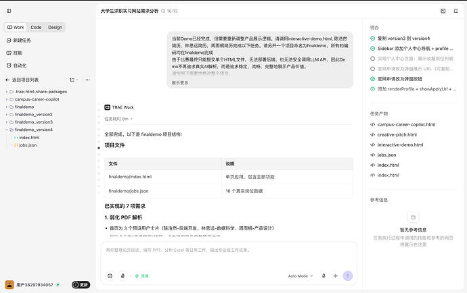Toggle the green sparkle mode button
This screenshot has height=293, width=467.
pos(141,276)
